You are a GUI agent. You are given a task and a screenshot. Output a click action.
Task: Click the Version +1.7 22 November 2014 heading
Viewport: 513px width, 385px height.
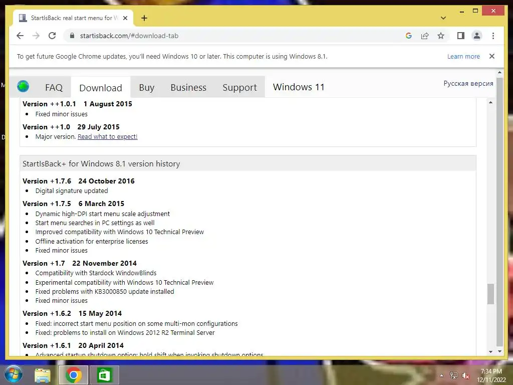coord(80,263)
